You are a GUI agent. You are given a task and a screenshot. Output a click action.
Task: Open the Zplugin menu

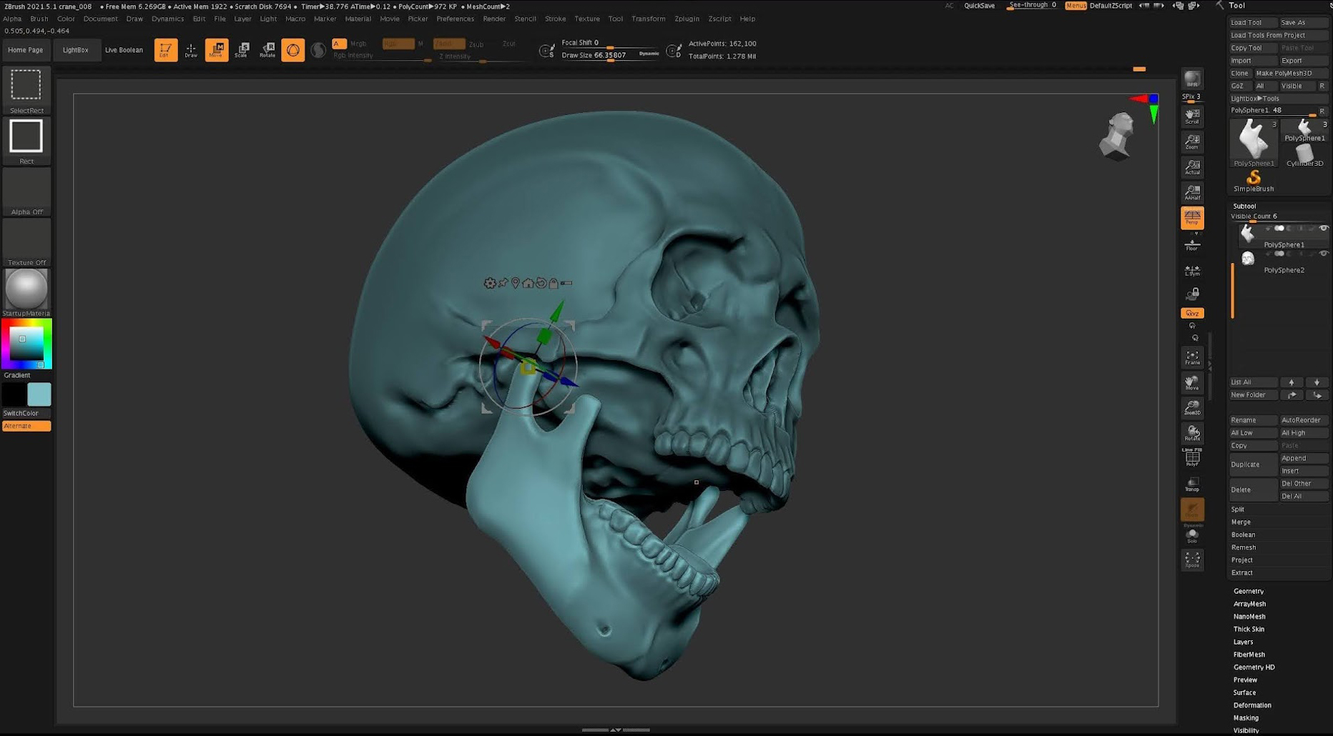(687, 19)
